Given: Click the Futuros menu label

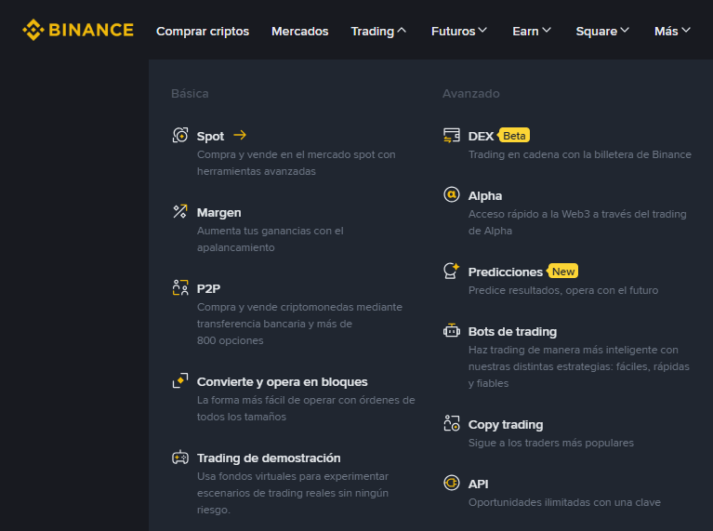Looking at the screenshot, I should [x=454, y=31].
